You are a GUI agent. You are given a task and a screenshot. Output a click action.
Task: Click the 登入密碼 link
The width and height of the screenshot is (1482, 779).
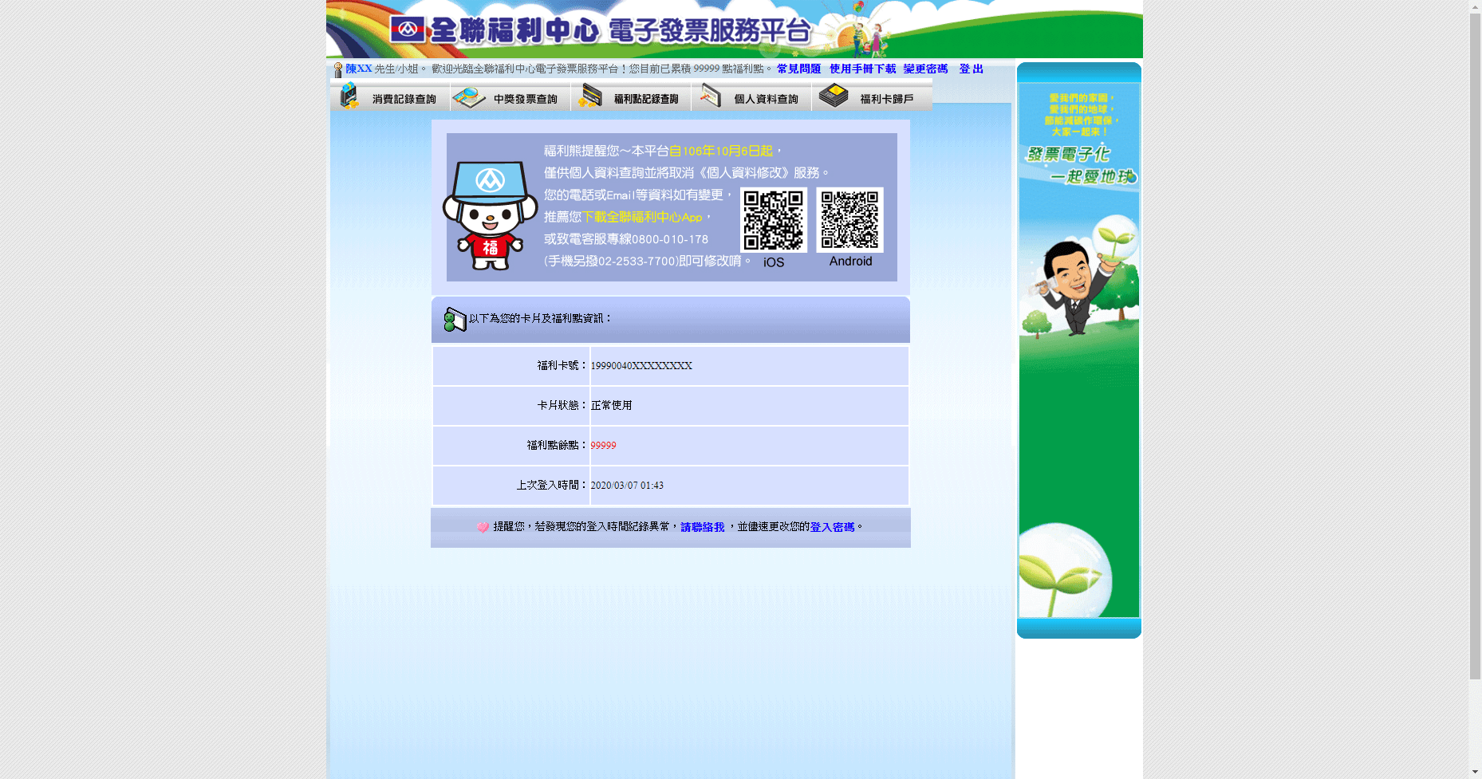coord(832,527)
